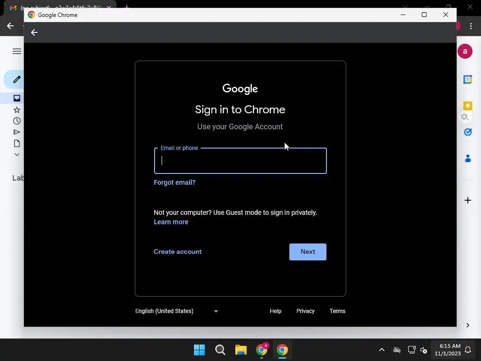The height and width of the screenshot is (361, 481).
Task: Open the muted volume icon in tray
Action: [424, 350]
